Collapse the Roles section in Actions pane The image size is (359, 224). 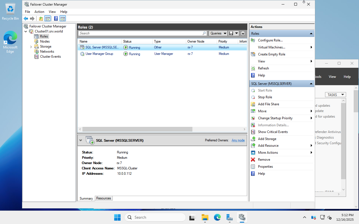coord(311,34)
